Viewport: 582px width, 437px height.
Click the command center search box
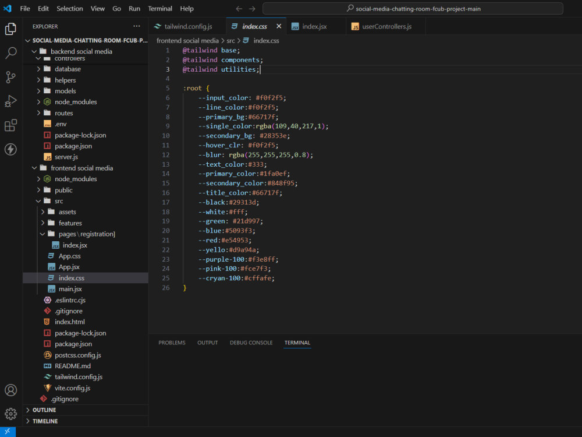pos(413,9)
